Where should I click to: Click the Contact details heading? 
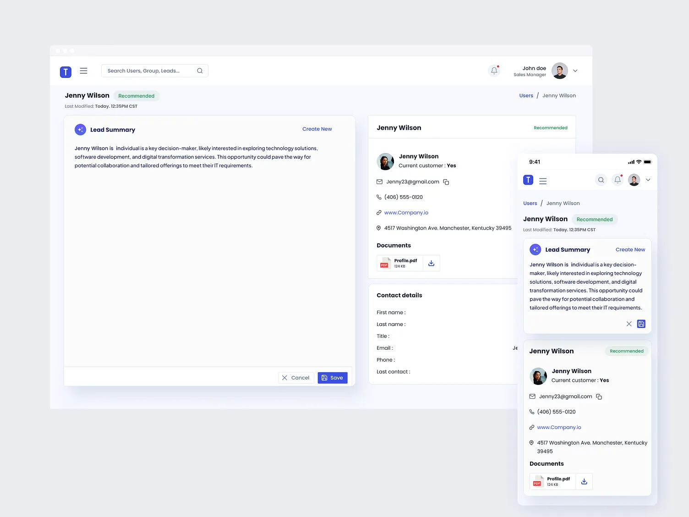[399, 295]
